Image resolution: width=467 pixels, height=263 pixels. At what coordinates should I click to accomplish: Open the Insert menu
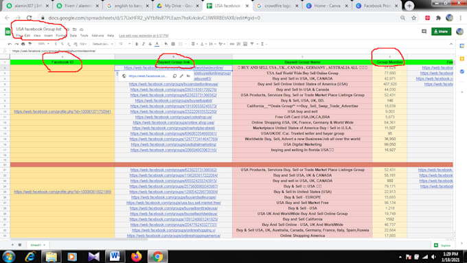pyautogui.click(x=48, y=36)
